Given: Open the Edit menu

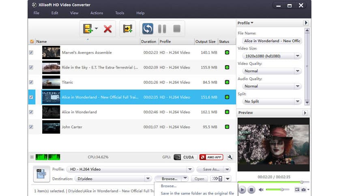Looking at the screenshot, I should 55,13.
